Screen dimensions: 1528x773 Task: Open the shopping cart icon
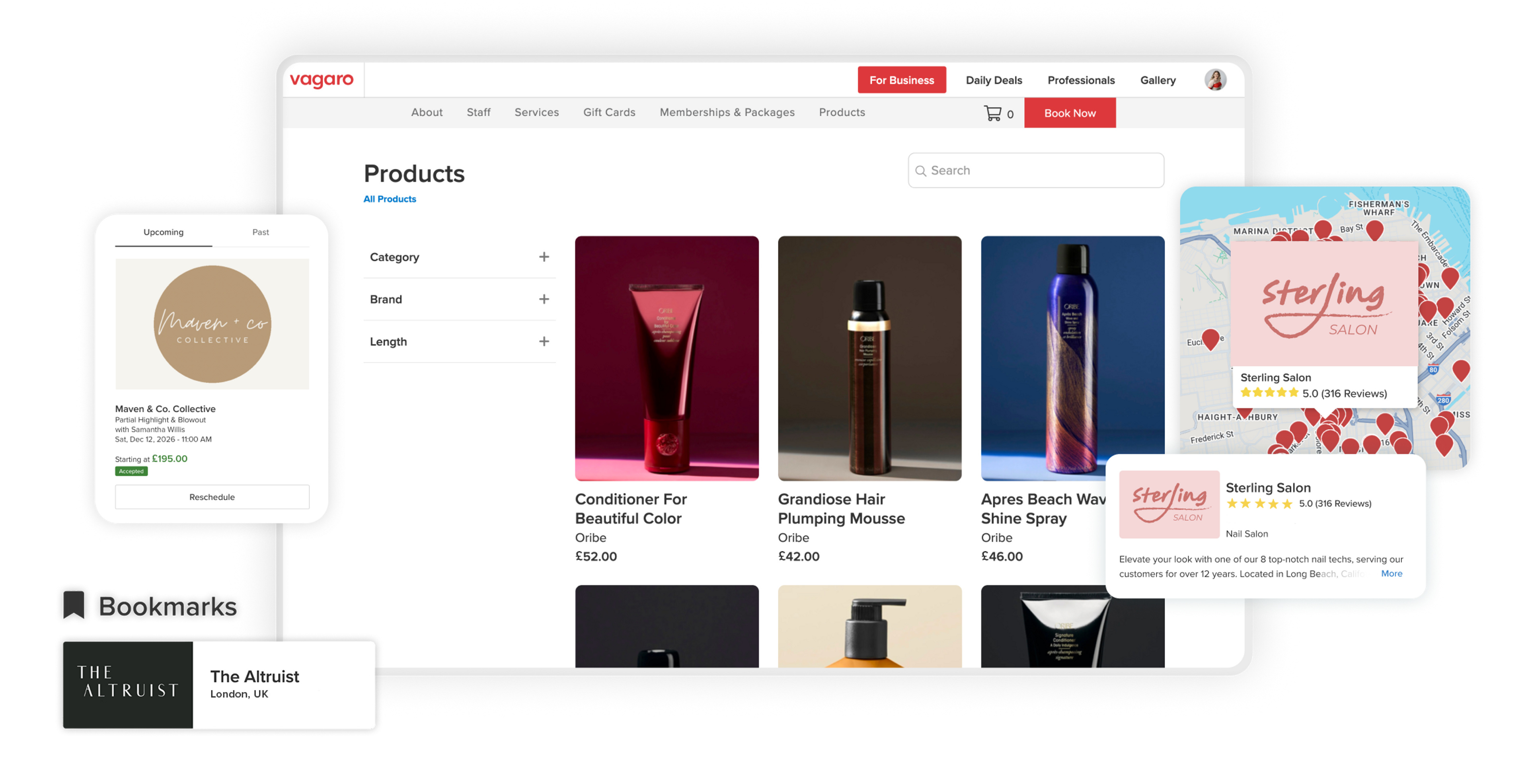coord(992,113)
